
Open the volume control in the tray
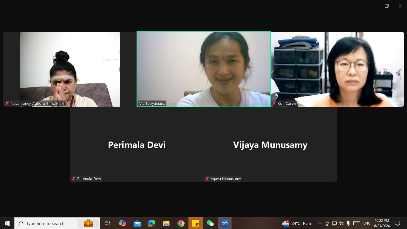tap(341, 223)
